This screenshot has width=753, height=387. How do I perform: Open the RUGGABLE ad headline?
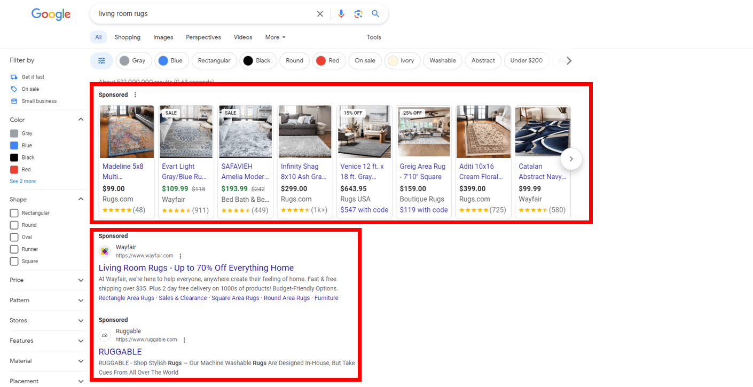(120, 352)
